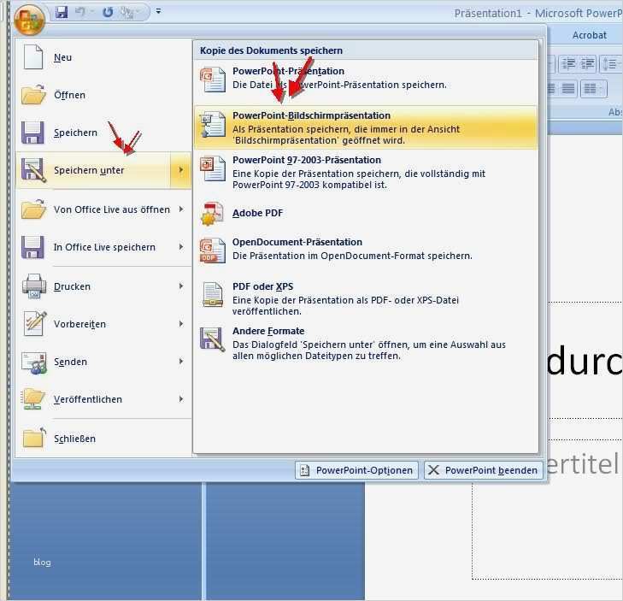Select Drucken menu entry
The width and height of the screenshot is (623, 601).
click(103, 286)
